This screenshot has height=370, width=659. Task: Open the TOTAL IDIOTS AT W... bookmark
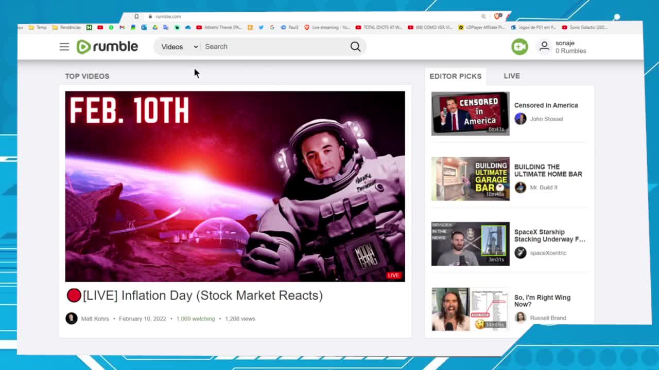click(379, 27)
